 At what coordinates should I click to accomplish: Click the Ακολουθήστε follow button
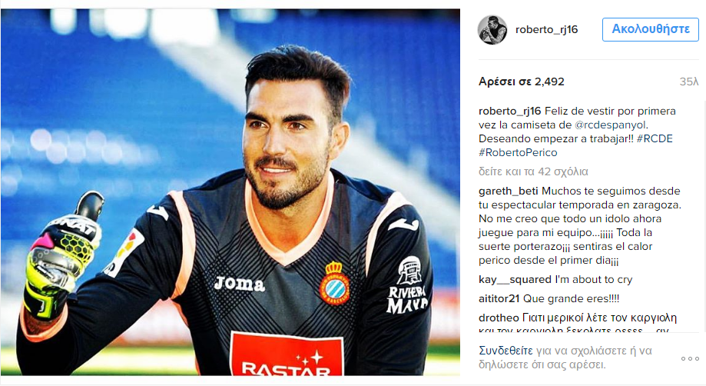click(x=650, y=30)
